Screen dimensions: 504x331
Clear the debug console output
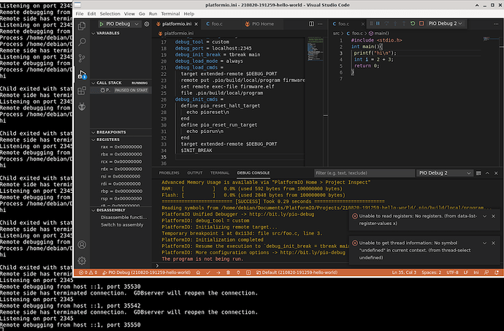click(478, 173)
